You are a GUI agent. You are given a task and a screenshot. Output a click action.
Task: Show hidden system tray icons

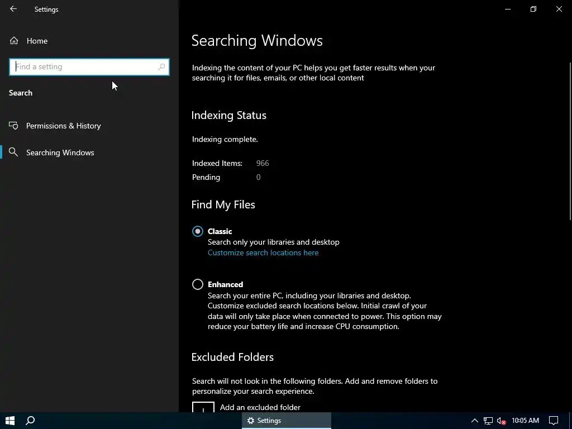(x=474, y=421)
